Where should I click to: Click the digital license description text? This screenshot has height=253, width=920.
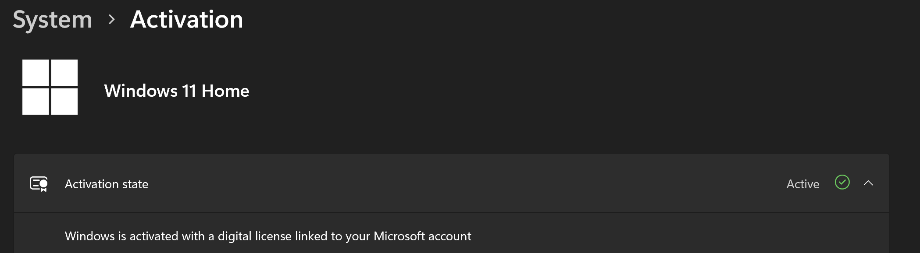[x=267, y=236]
